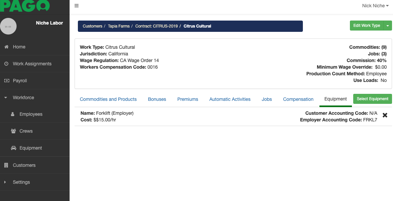Image resolution: width=393 pixels, height=201 pixels.
Task: Click the PAGO logo
Action: tap(25, 6)
